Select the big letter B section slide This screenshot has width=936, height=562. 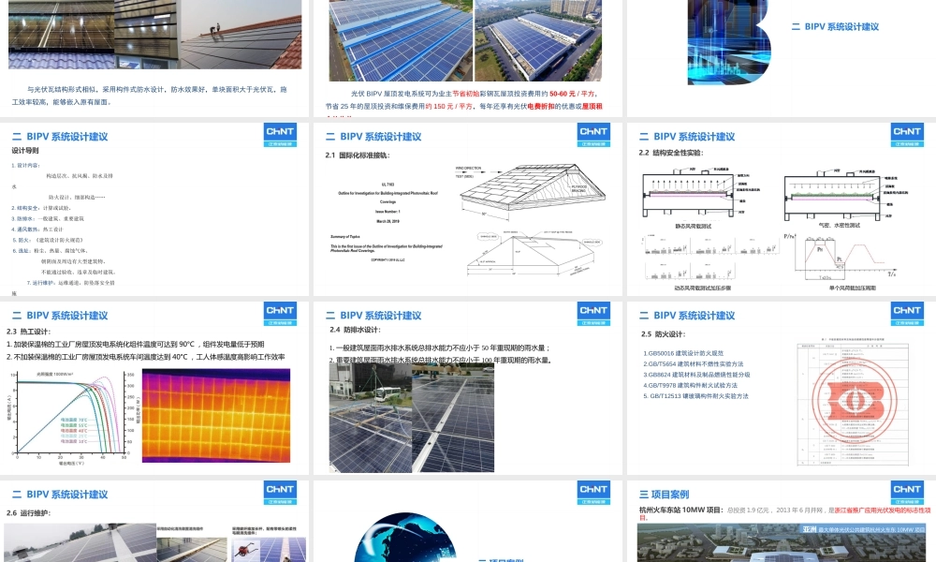click(x=782, y=58)
